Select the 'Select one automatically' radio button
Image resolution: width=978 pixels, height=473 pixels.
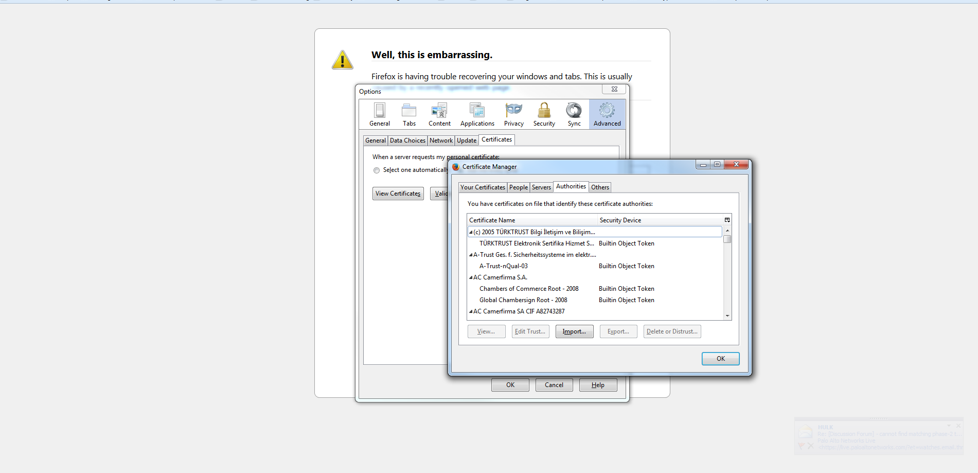[x=377, y=170]
